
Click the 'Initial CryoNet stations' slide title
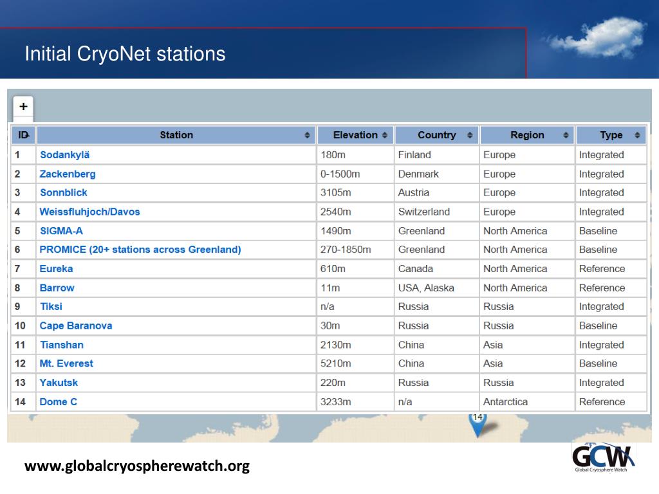125,54
